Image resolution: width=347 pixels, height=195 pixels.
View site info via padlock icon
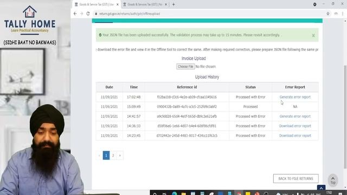click(96, 14)
